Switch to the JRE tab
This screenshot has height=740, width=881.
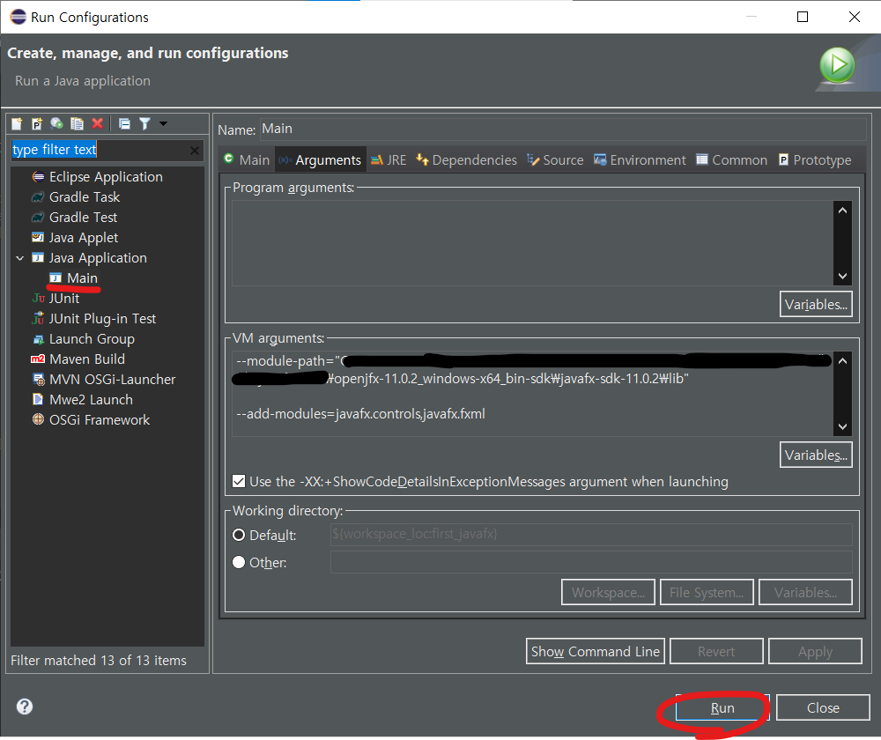389,160
